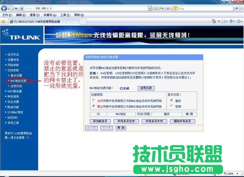Click the 所有条目生效 button
Screen dimensions: 244x177
coord(126,121)
